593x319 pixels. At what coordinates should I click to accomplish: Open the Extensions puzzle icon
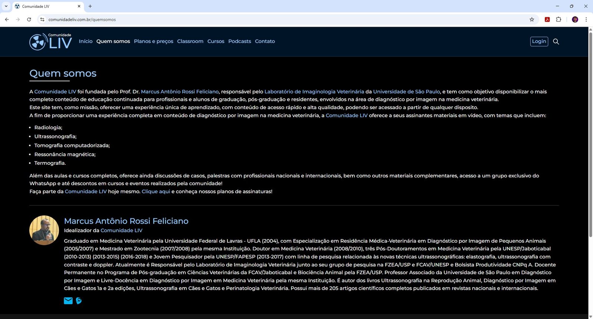pos(559,19)
